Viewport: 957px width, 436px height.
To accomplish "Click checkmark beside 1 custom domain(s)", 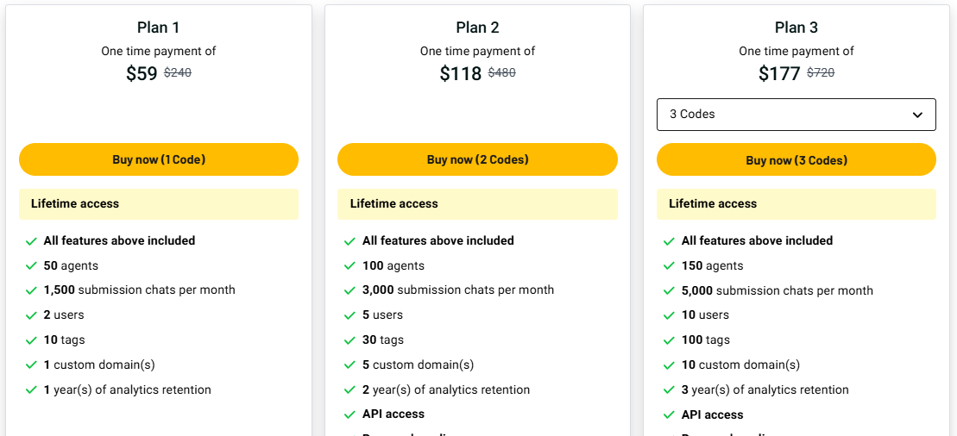I will 32,365.
